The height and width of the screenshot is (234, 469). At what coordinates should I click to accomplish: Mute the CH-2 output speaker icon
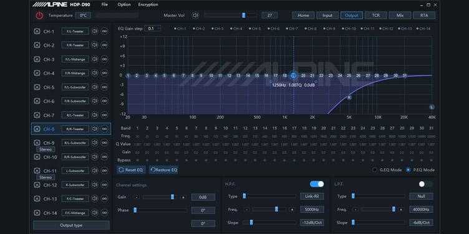click(x=95, y=45)
